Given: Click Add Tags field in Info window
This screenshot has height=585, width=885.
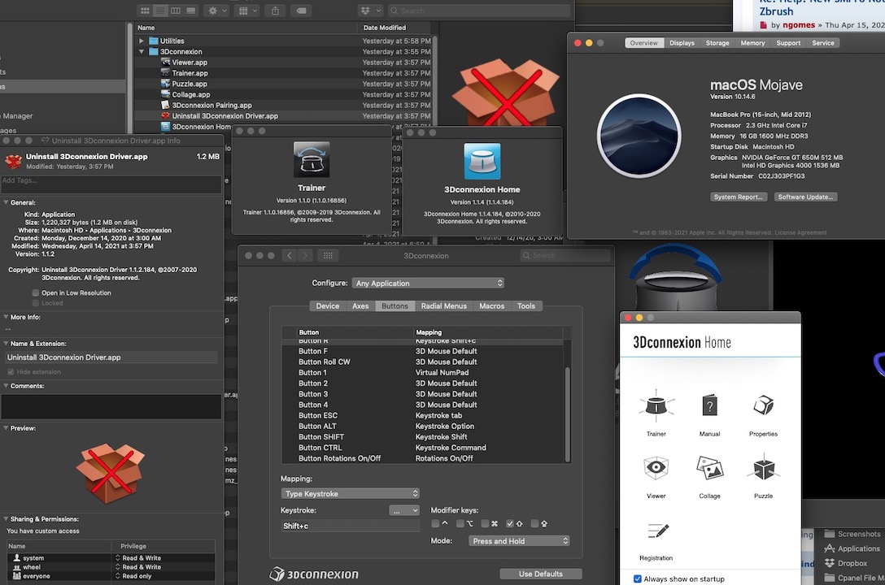Looking at the screenshot, I should pos(111,184).
